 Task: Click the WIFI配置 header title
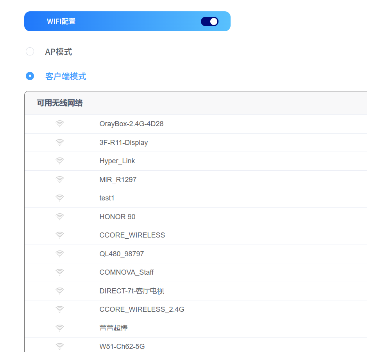click(61, 21)
